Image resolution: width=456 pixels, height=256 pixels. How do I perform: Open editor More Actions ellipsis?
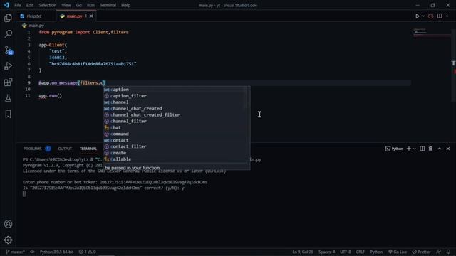pos(448,16)
